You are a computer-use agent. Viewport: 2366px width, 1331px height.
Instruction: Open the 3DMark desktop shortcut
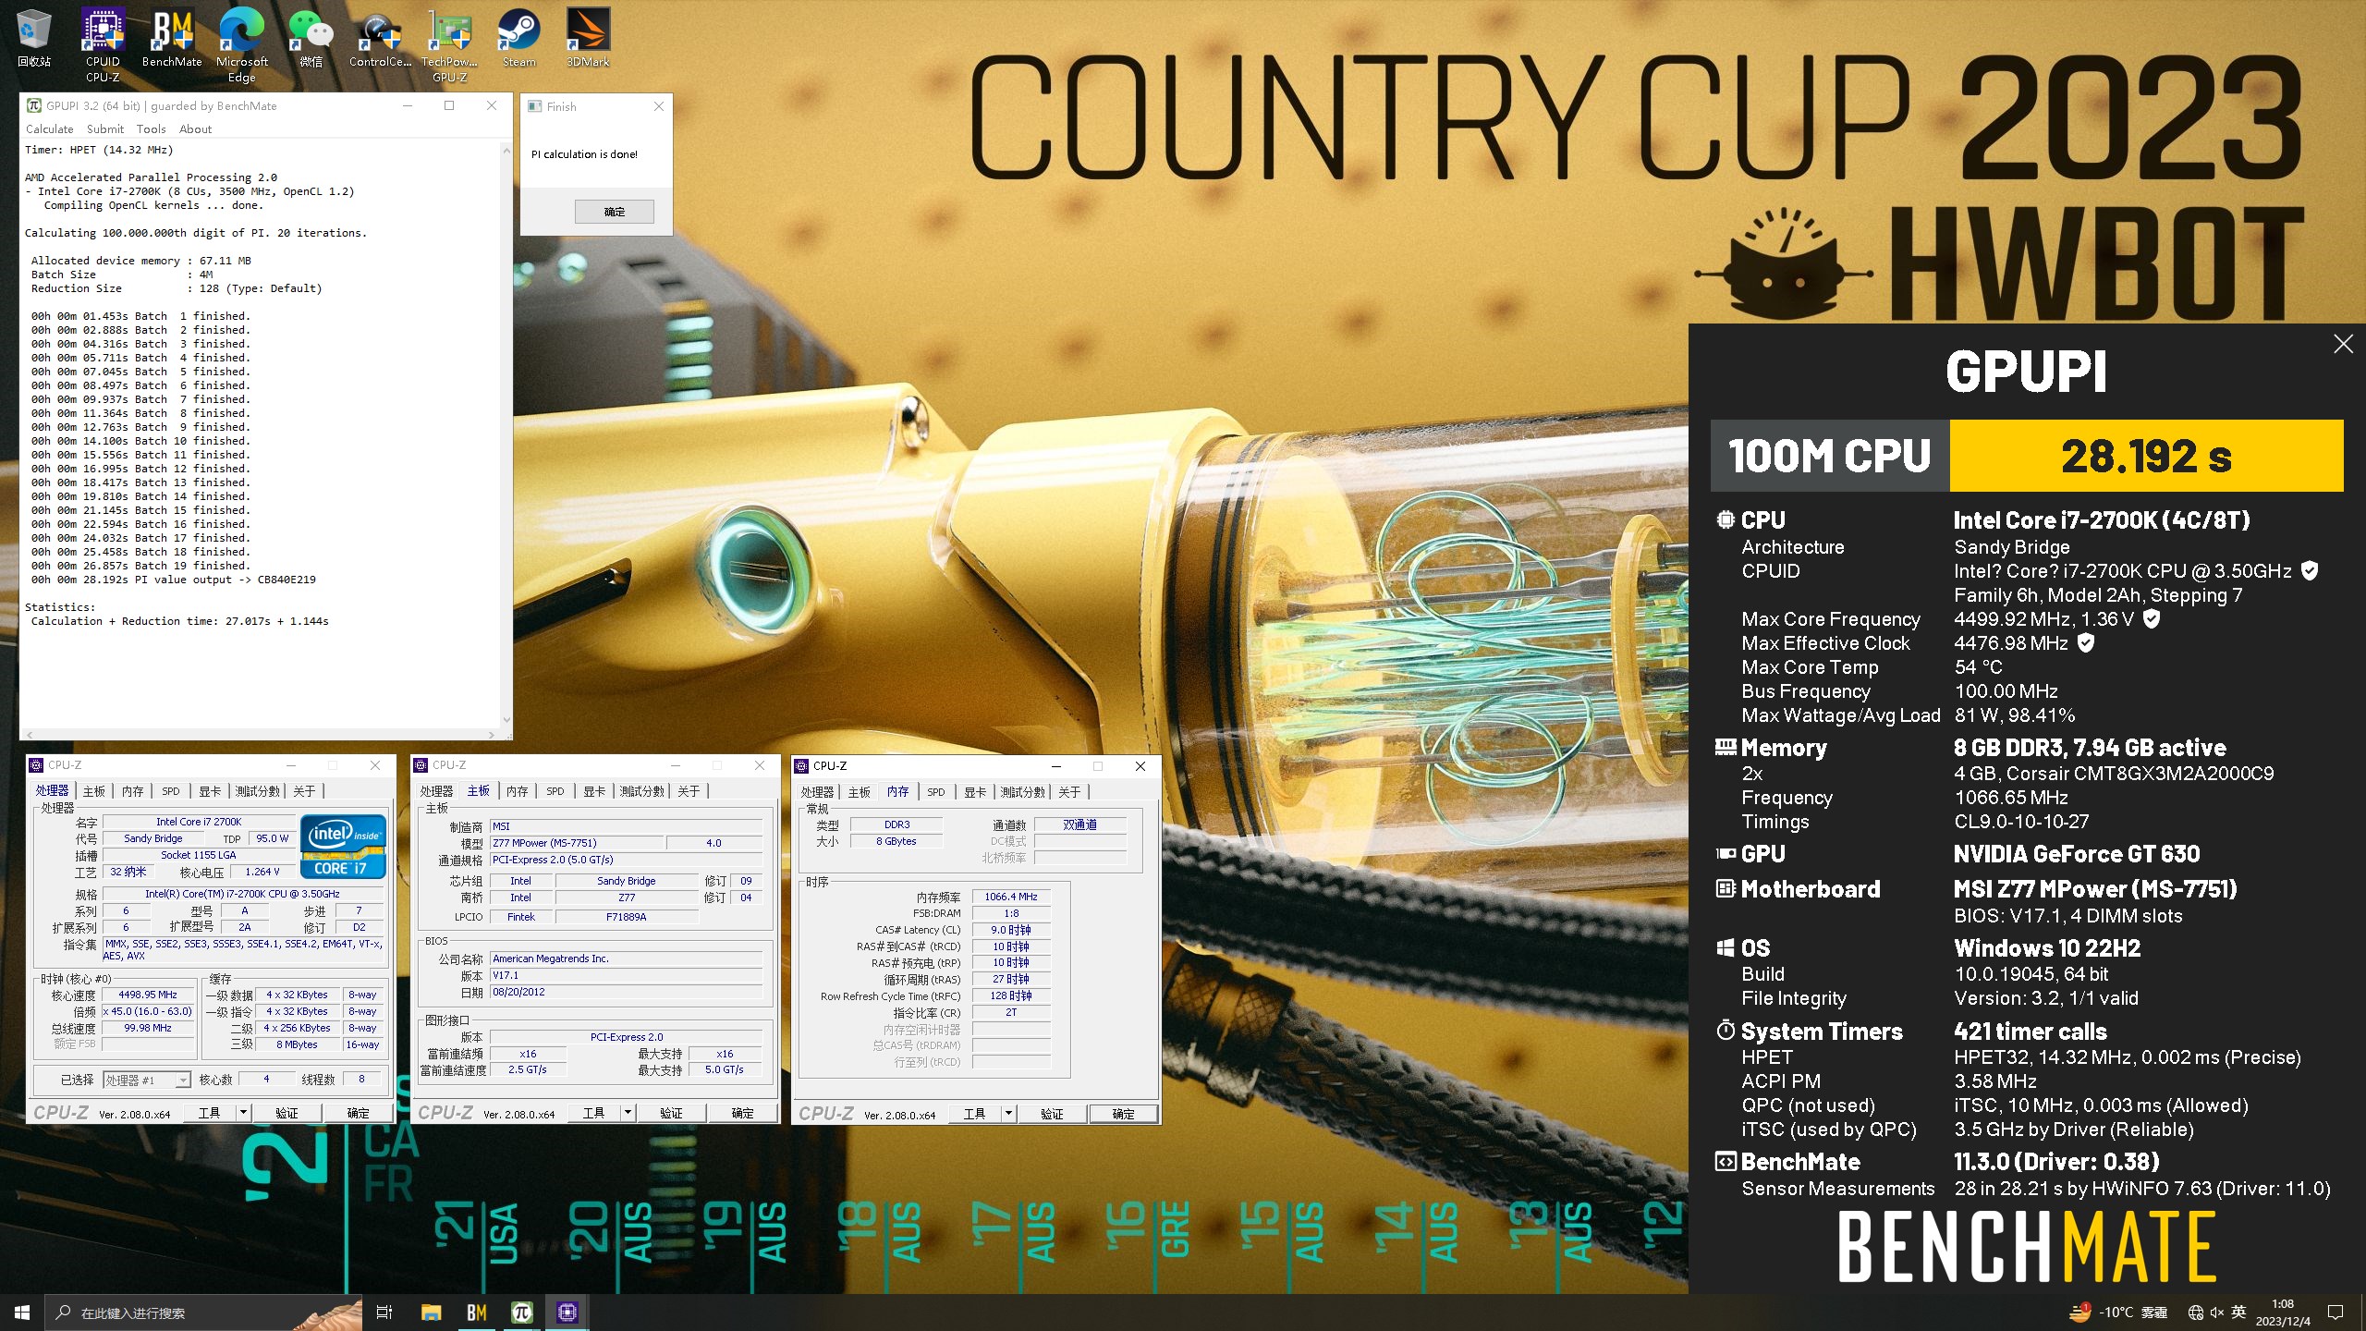(x=588, y=37)
